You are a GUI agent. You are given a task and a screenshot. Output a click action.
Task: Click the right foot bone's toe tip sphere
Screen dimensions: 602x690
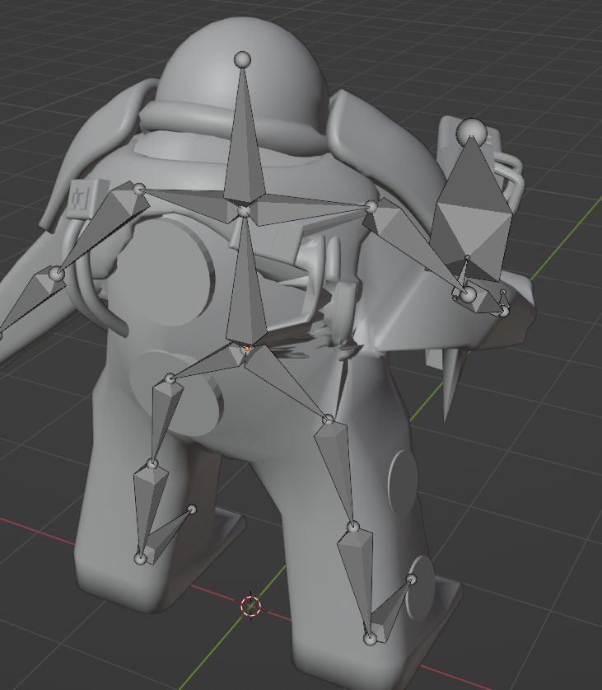(411, 579)
